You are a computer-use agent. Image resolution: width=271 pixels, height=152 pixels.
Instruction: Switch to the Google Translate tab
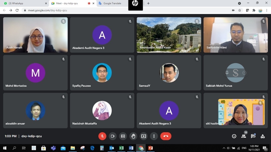coord(112,3)
